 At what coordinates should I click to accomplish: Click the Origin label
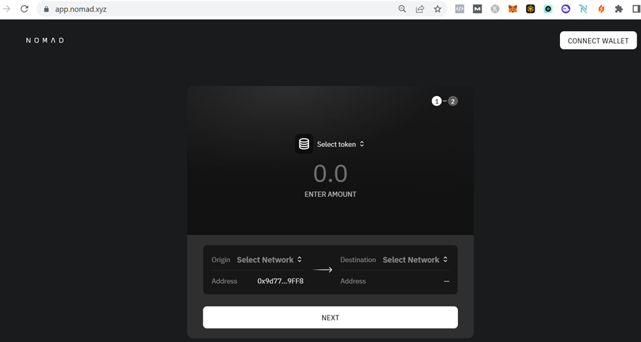click(x=221, y=260)
